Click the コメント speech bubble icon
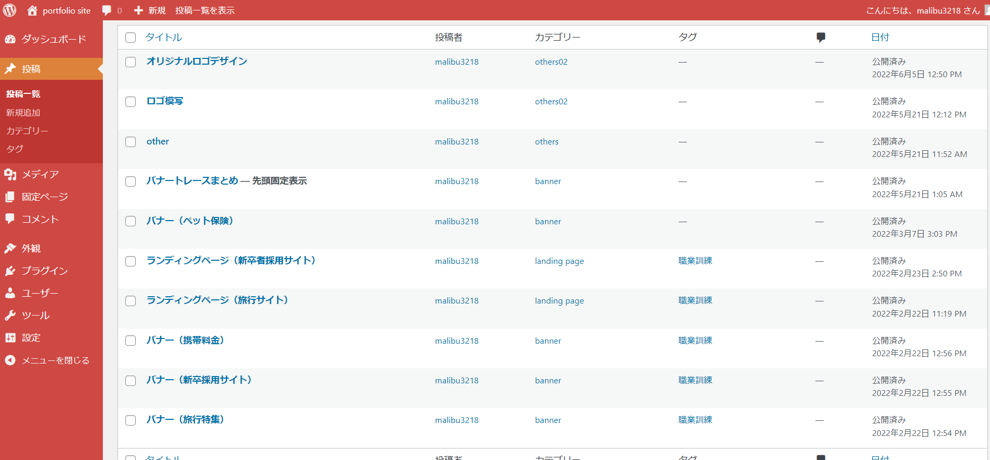The width and height of the screenshot is (990, 460). pos(10,219)
